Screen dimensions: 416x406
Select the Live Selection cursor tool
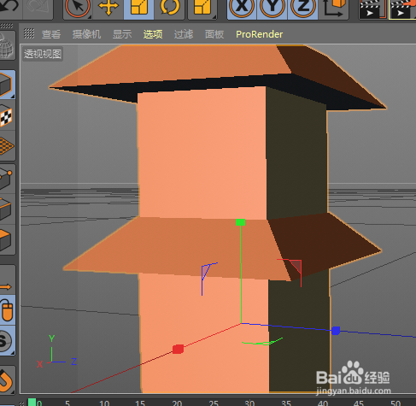[78, 8]
